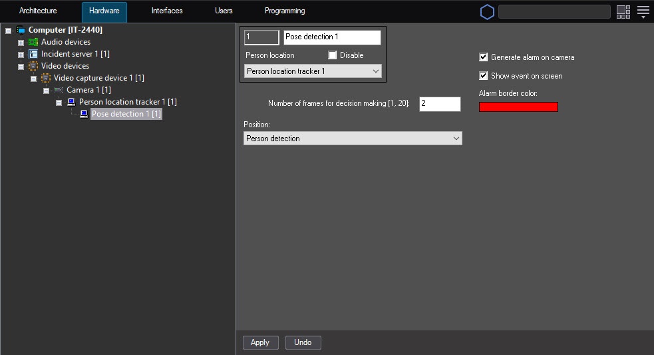The height and width of the screenshot is (355, 654).
Task: Click the Person location tracker 1 icon
Action: [x=71, y=102]
